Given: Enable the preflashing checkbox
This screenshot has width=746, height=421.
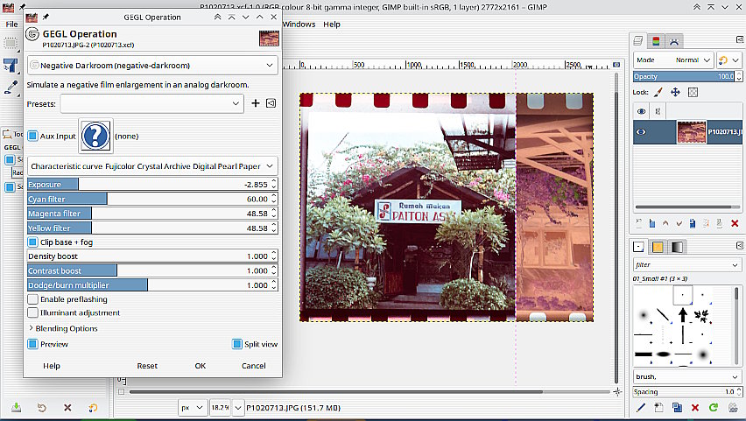Looking at the screenshot, I should [x=32, y=299].
